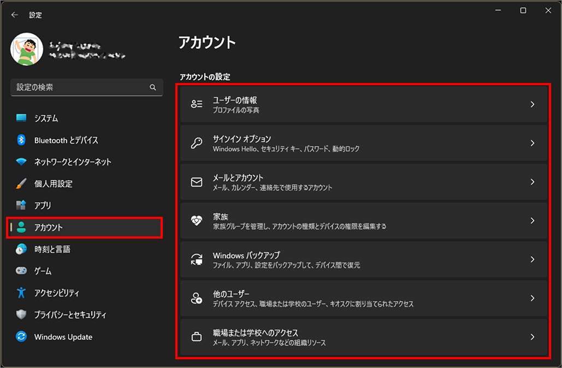Open the ユーザーの情報 title

pos(235,100)
